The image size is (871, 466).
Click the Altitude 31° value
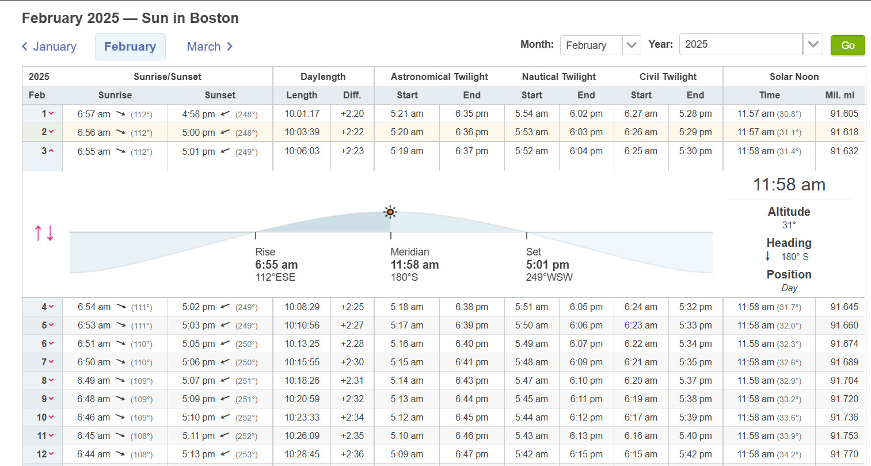point(789,225)
